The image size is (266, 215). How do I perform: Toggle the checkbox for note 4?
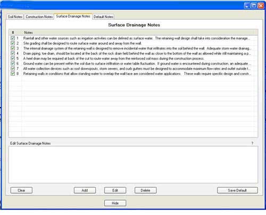coord(13,53)
